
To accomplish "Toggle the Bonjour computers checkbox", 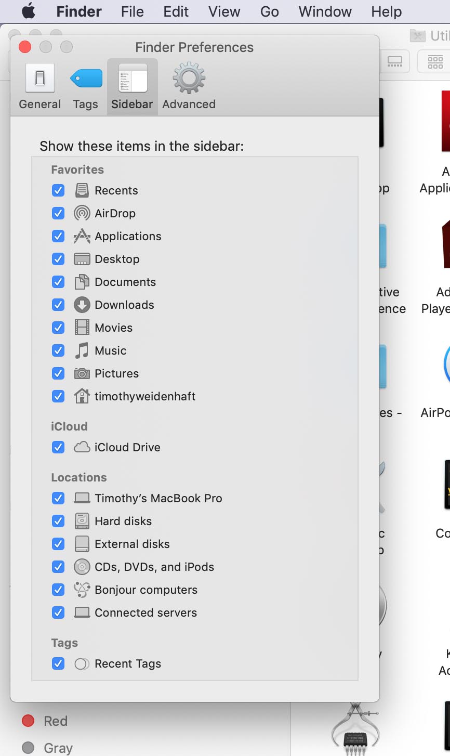I will 58,590.
